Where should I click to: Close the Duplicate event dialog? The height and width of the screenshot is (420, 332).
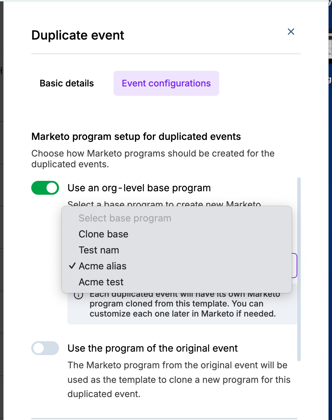[291, 32]
